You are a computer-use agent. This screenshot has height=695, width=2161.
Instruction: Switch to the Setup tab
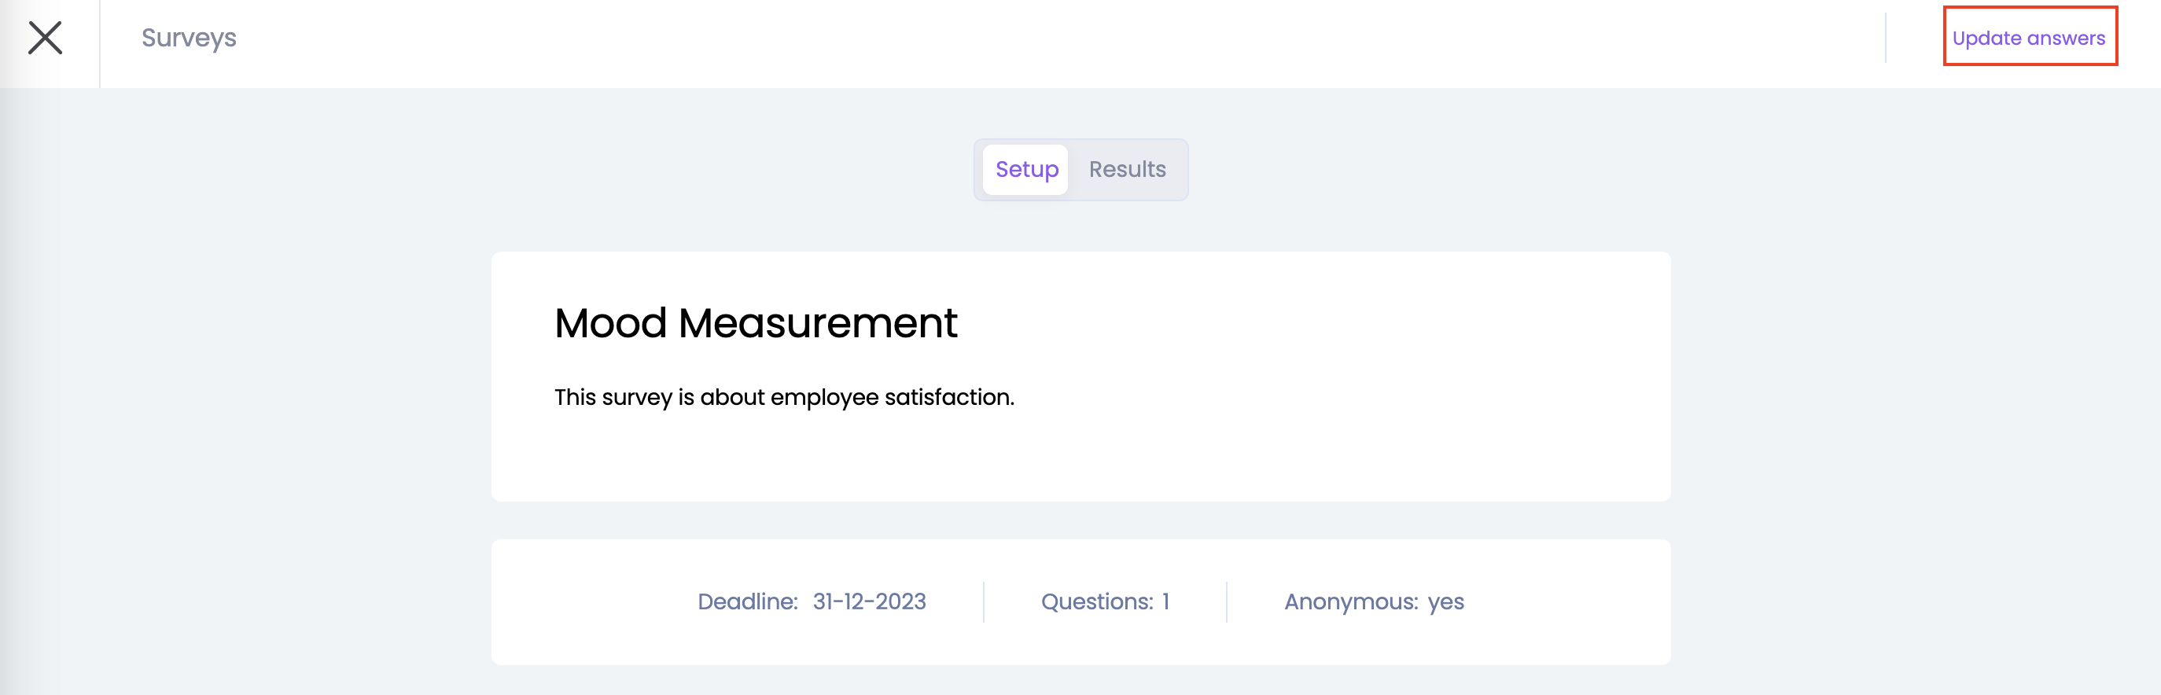tap(1026, 169)
